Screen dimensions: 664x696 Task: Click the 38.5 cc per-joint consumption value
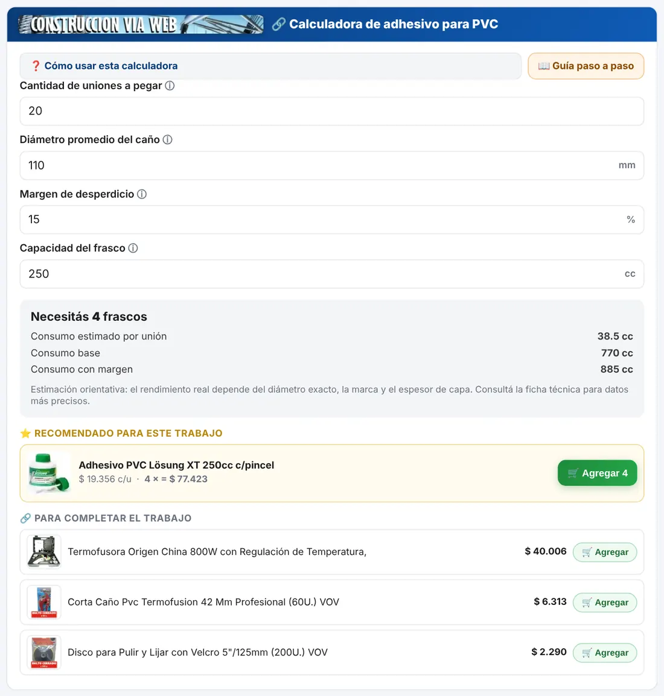pyautogui.click(x=615, y=336)
